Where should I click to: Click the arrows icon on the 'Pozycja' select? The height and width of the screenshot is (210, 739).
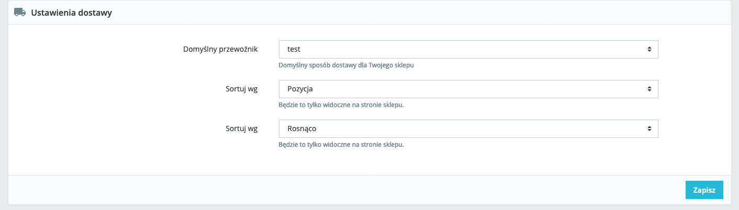(649, 89)
